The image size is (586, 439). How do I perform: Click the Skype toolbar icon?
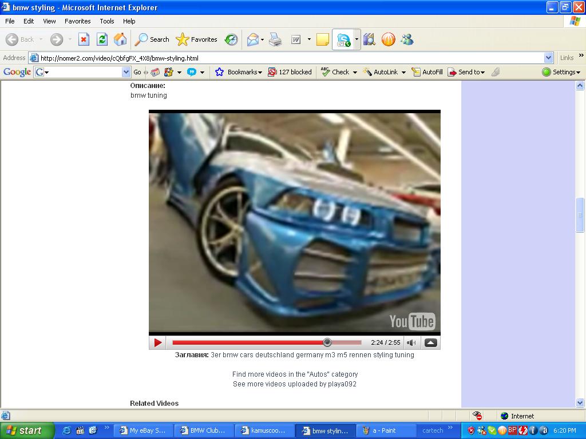point(343,39)
